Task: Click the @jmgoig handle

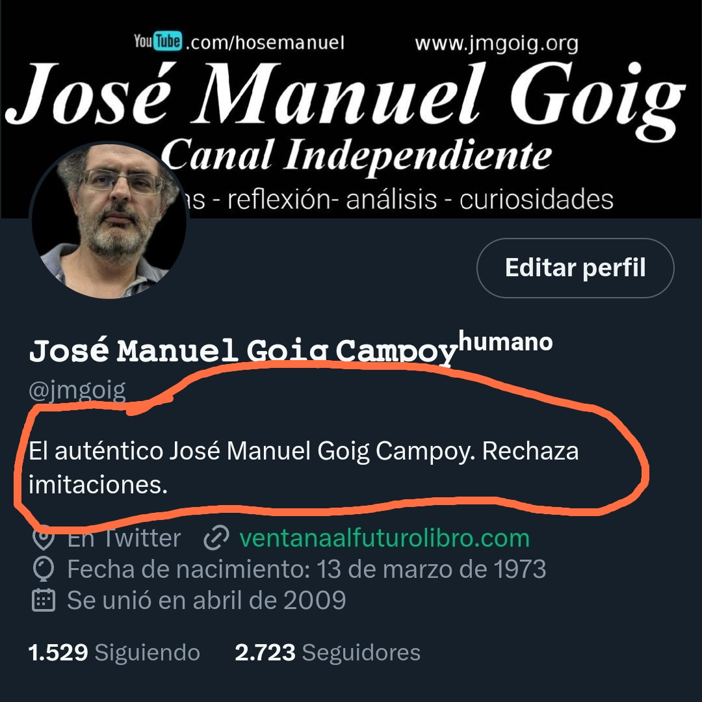Action: point(77,391)
